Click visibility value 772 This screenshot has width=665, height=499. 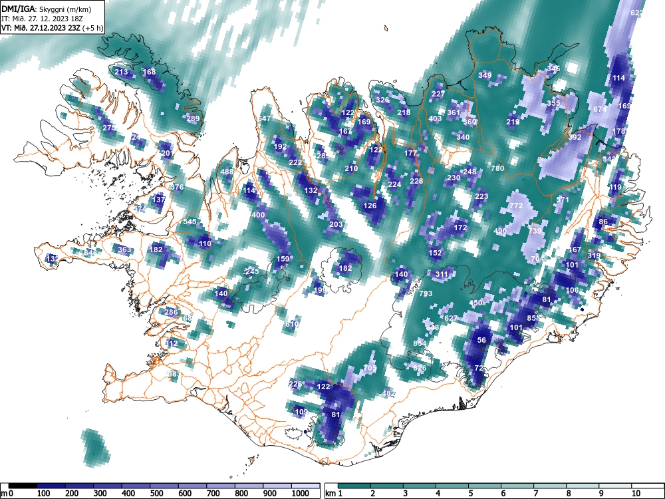pos(516,206)
